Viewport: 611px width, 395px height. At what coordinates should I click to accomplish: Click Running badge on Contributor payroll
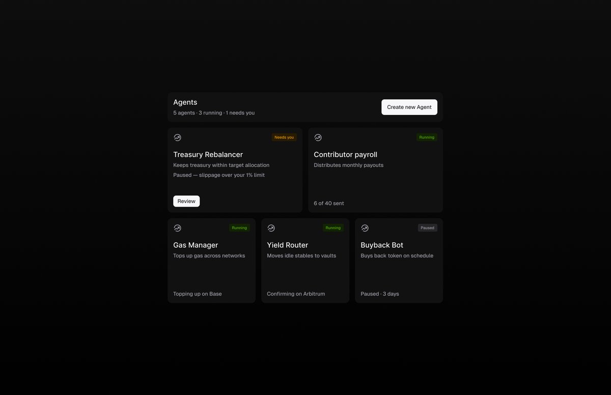pyautogui.click(x=427, y=137)
